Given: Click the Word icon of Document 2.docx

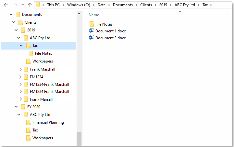Looking at the screenshot, I should tap(91, 38).
